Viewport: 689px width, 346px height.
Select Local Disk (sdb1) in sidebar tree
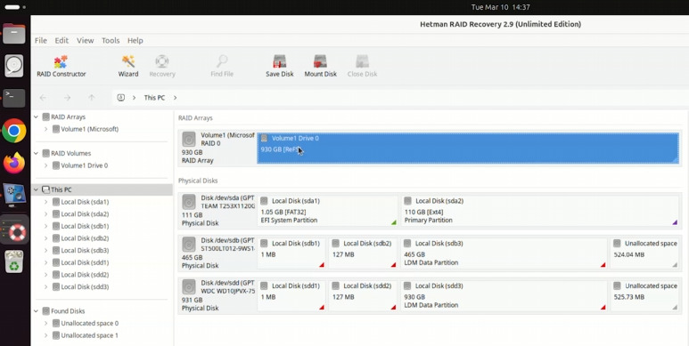(85, 226)
